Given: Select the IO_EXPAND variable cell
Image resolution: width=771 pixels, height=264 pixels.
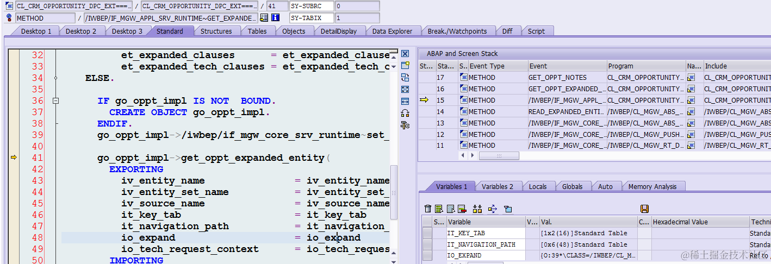Looking at the screenshot, I should click(x=486, y=255).
